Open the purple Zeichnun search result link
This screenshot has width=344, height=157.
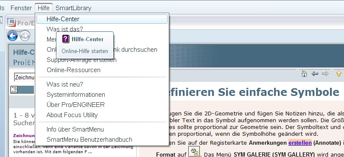coord(24,135)
